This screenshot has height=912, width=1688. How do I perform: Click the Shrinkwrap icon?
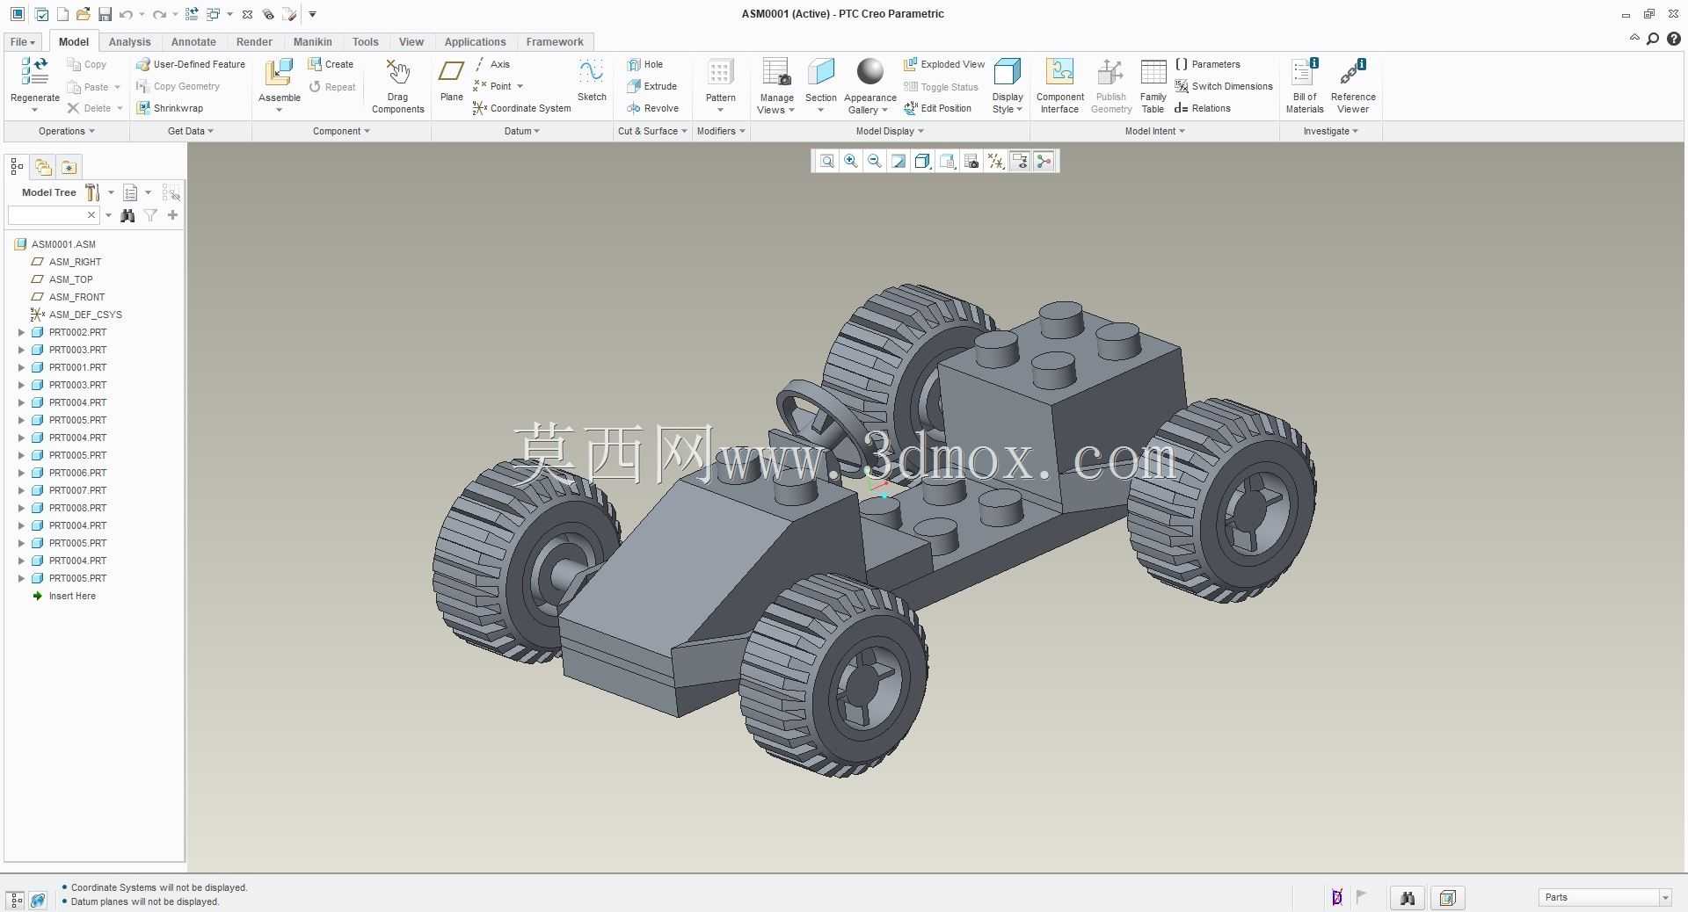click(x=143, y=108)
